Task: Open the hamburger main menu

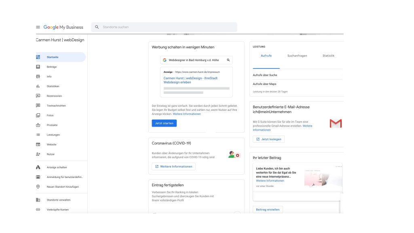Action: coord(38,27)
